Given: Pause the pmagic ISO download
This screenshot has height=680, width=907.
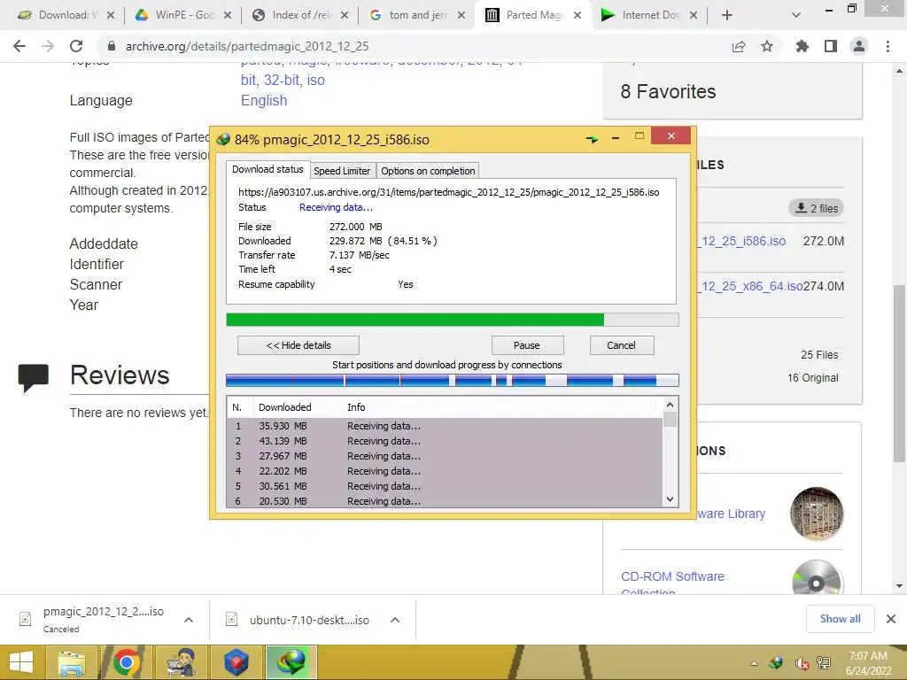Looking at the screenshot, I should click(x=527, y=345).
